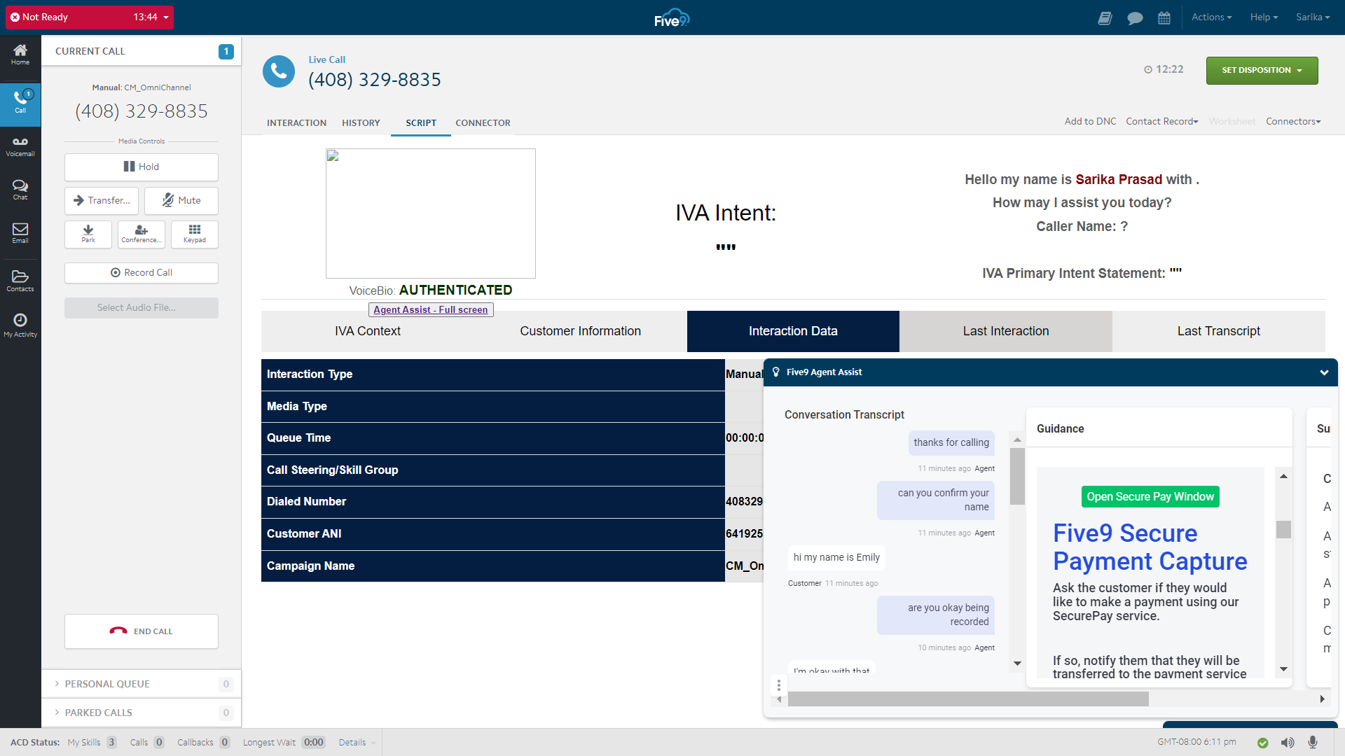Open the Set Disposition dropdown
Image resolution: width=1345 pixels, height=756 pixels.
click(1262, 70)
